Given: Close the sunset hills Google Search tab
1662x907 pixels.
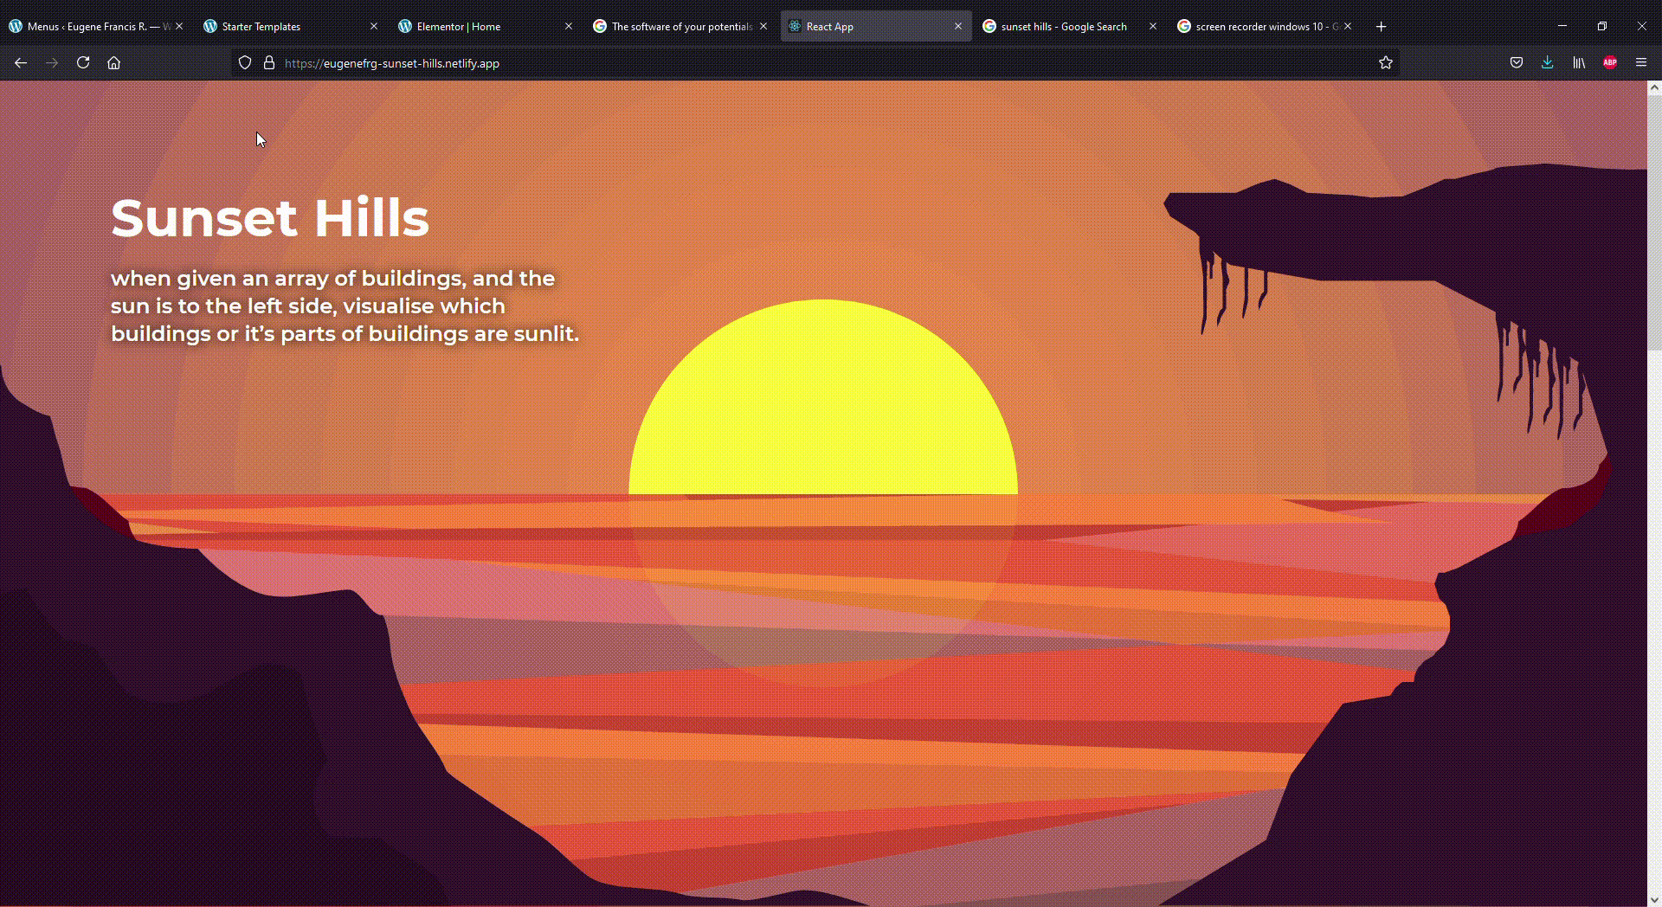Looking at the screenshot, I should click(1153, 27).
